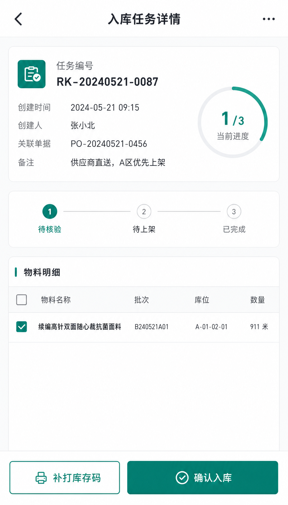Tap quantity value 911 米
This screenshot has height=505, width=288.
tap(259, 327)
